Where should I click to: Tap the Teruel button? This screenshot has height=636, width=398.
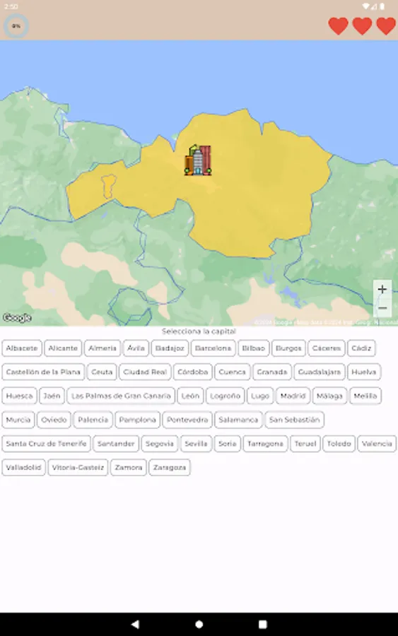[305, 444]
